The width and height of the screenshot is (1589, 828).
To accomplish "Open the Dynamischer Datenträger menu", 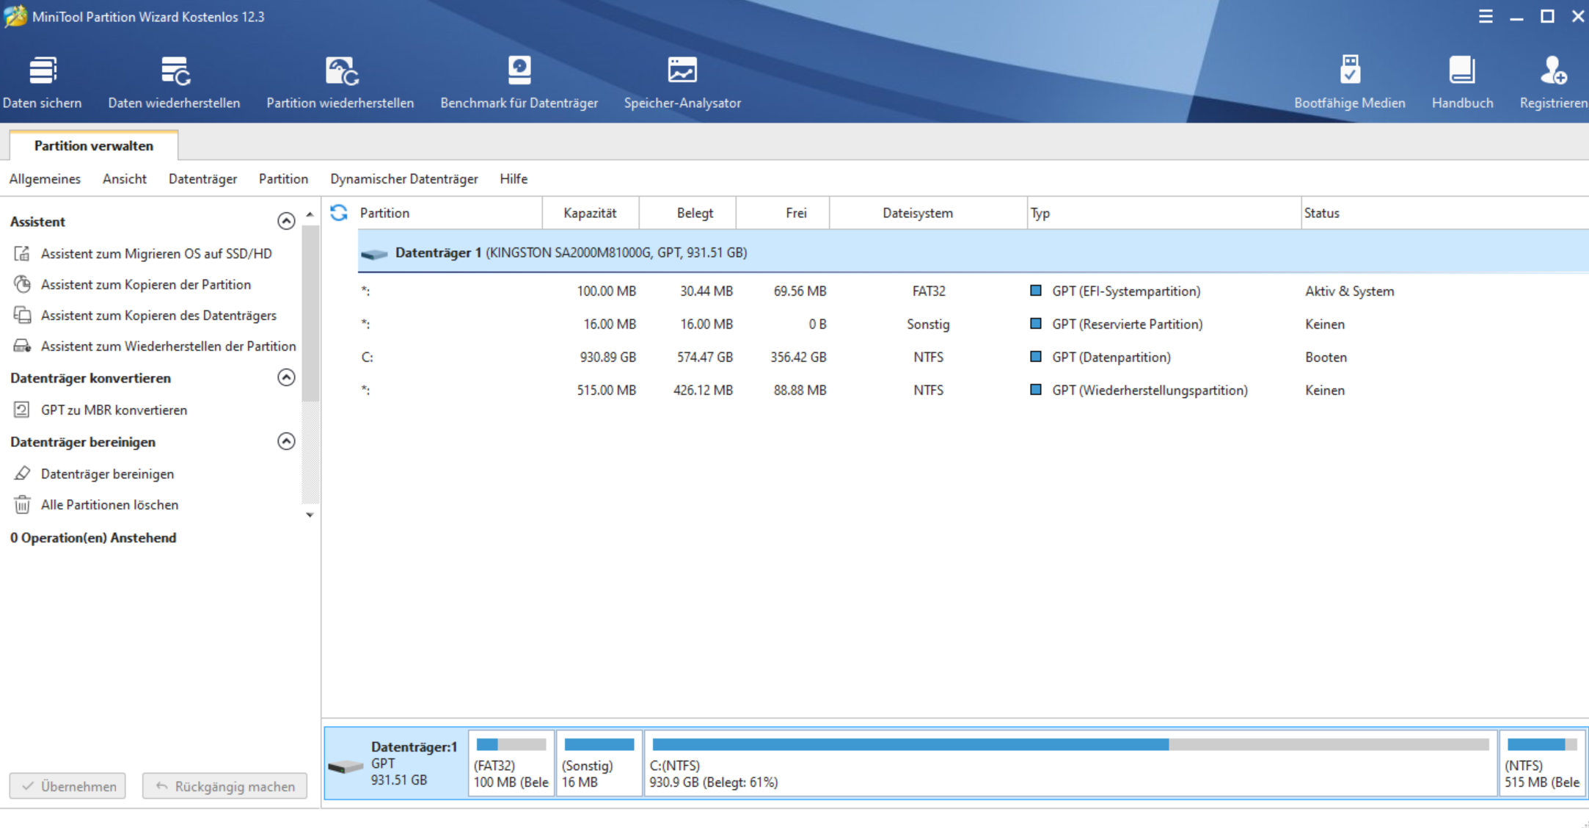I will [x=403, y=179].
